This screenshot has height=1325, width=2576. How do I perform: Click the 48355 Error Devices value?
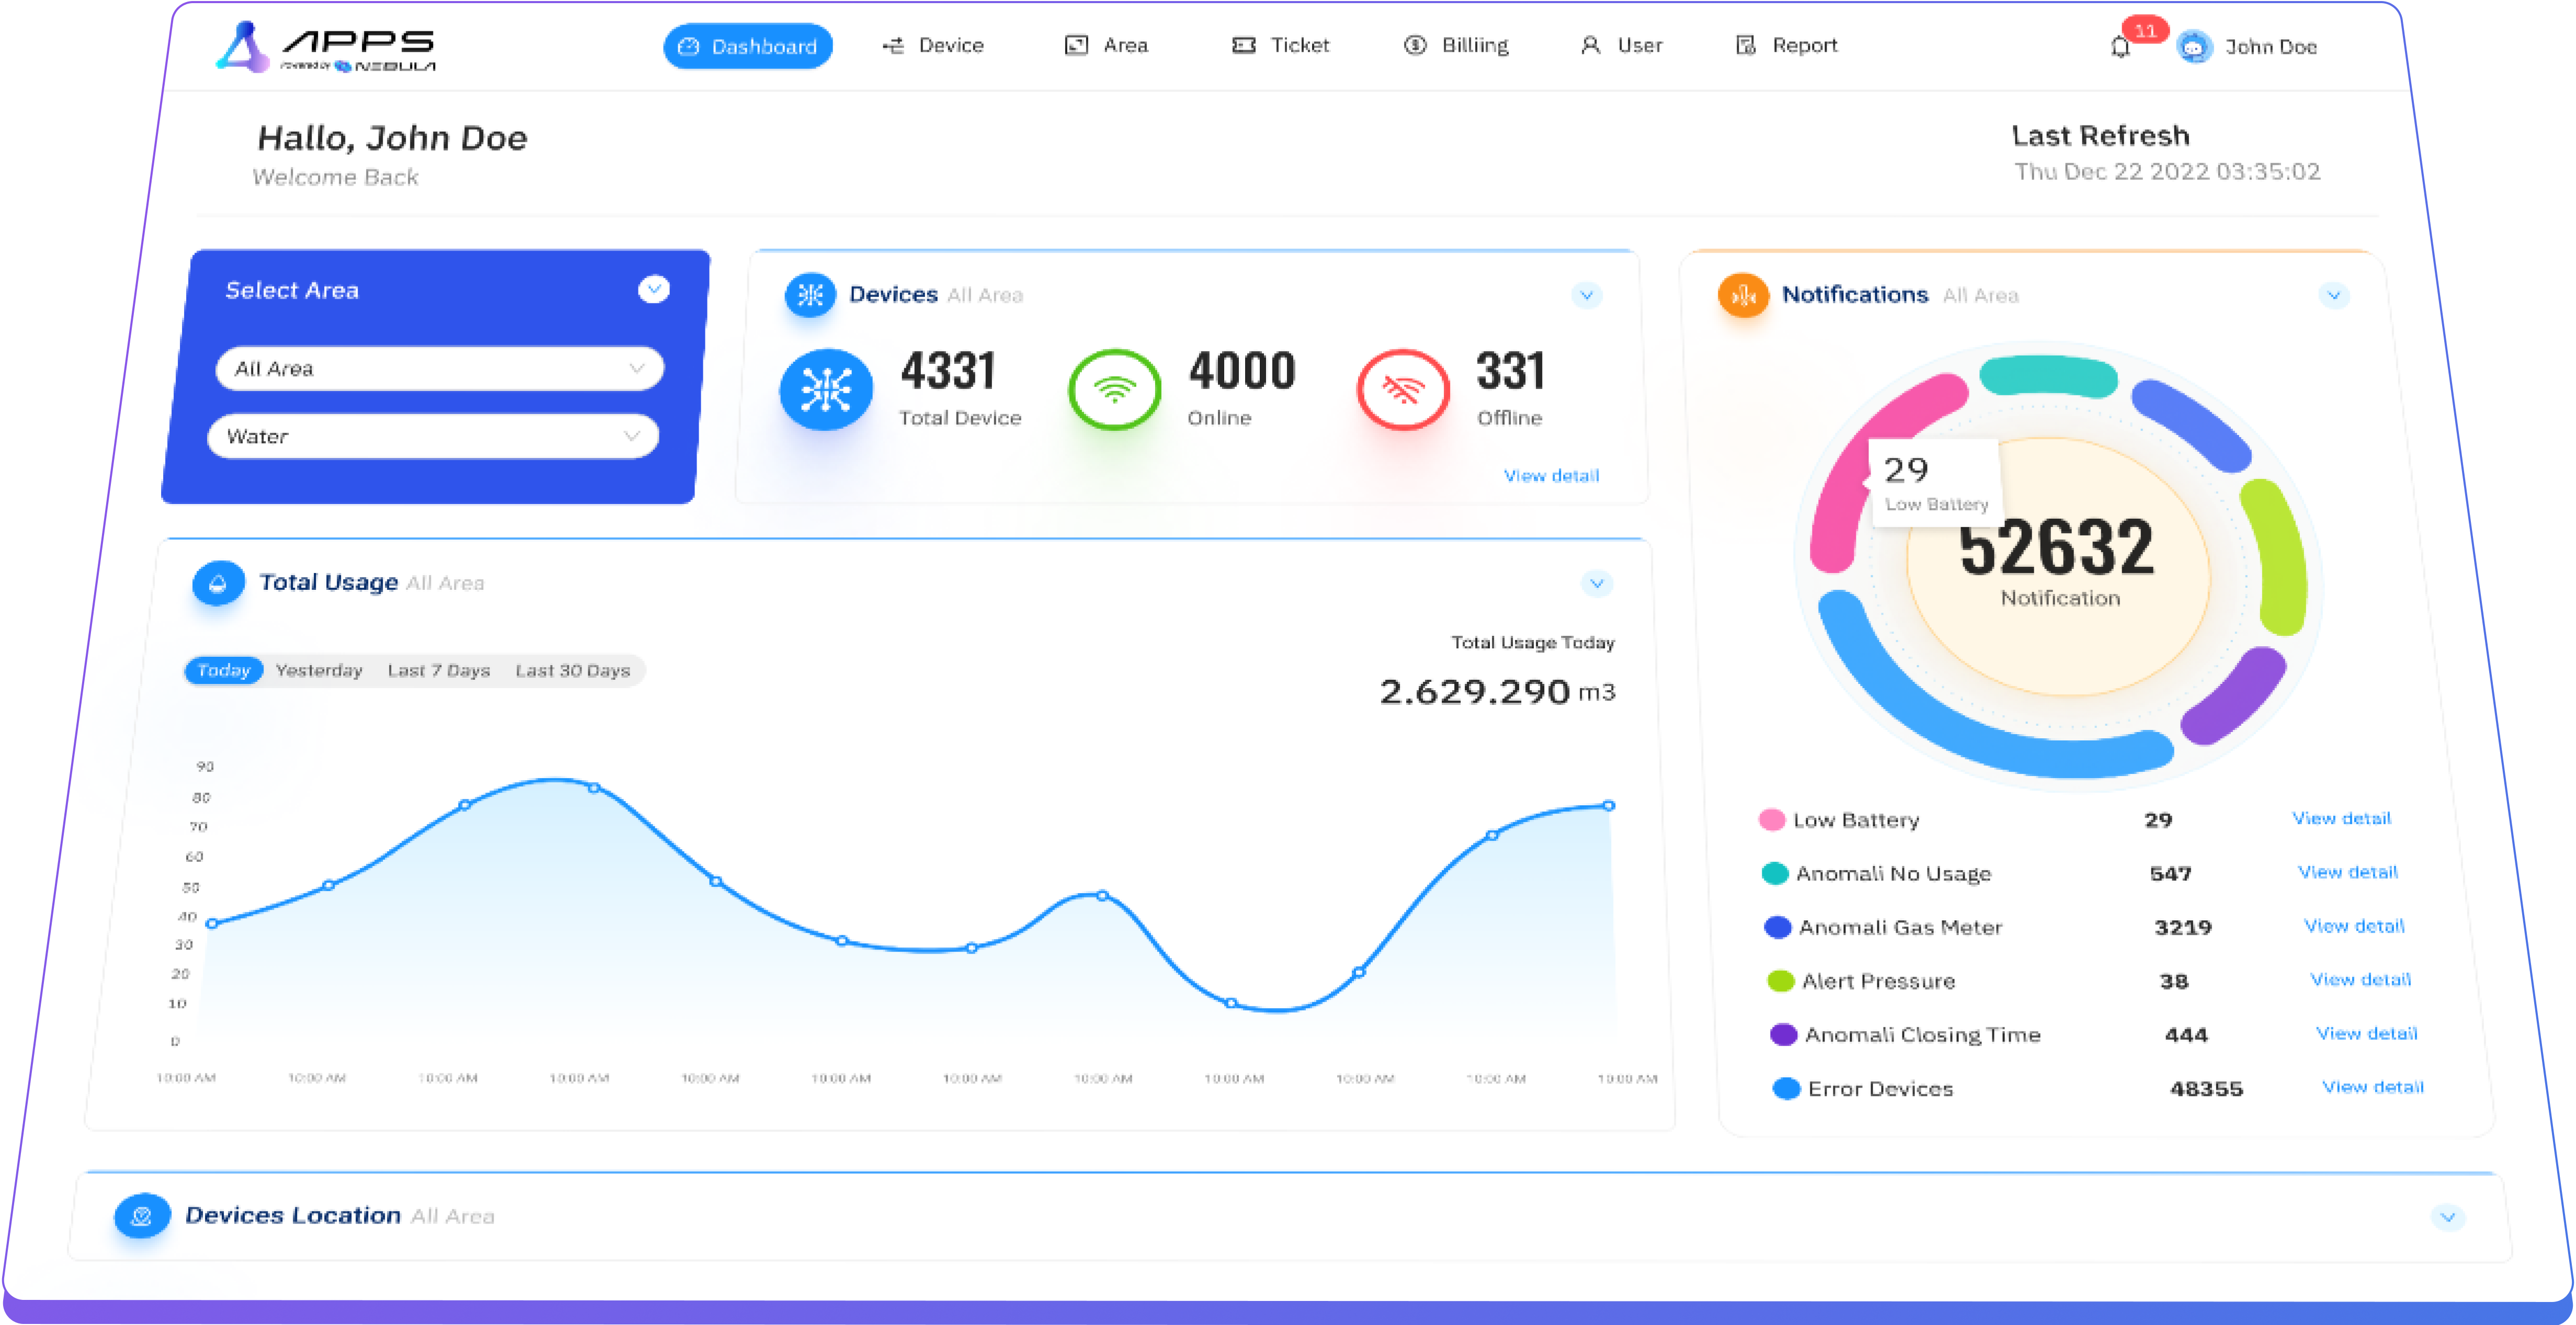(x=2206, y=1089)
